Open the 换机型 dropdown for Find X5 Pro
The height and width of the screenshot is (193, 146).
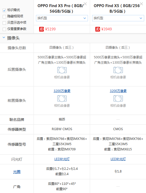[62, 18]
